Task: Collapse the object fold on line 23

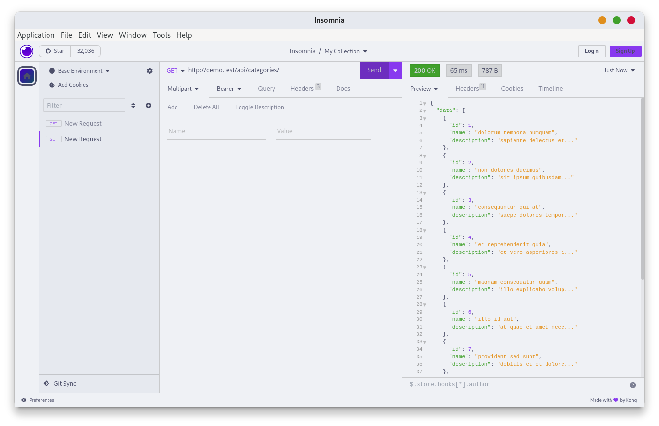Action: coord(425,267)
